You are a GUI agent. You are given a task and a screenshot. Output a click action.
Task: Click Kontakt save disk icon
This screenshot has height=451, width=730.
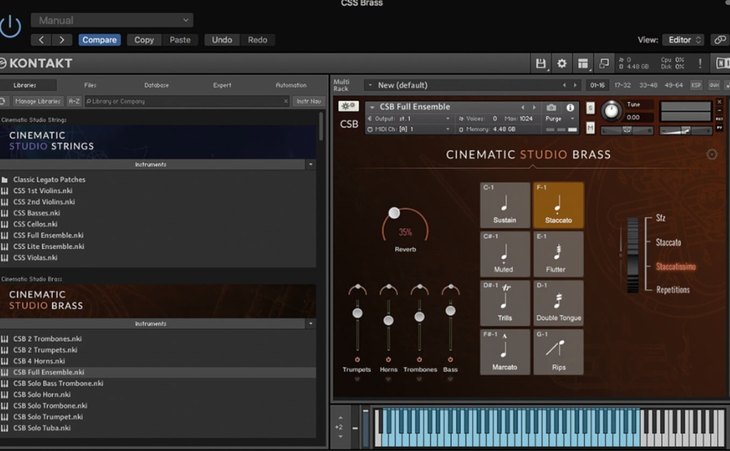tap(540, 63)
